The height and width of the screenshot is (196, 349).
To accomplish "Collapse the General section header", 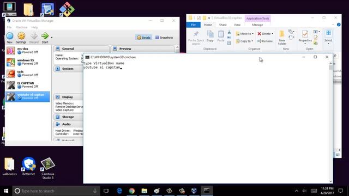I will (81, 48).
